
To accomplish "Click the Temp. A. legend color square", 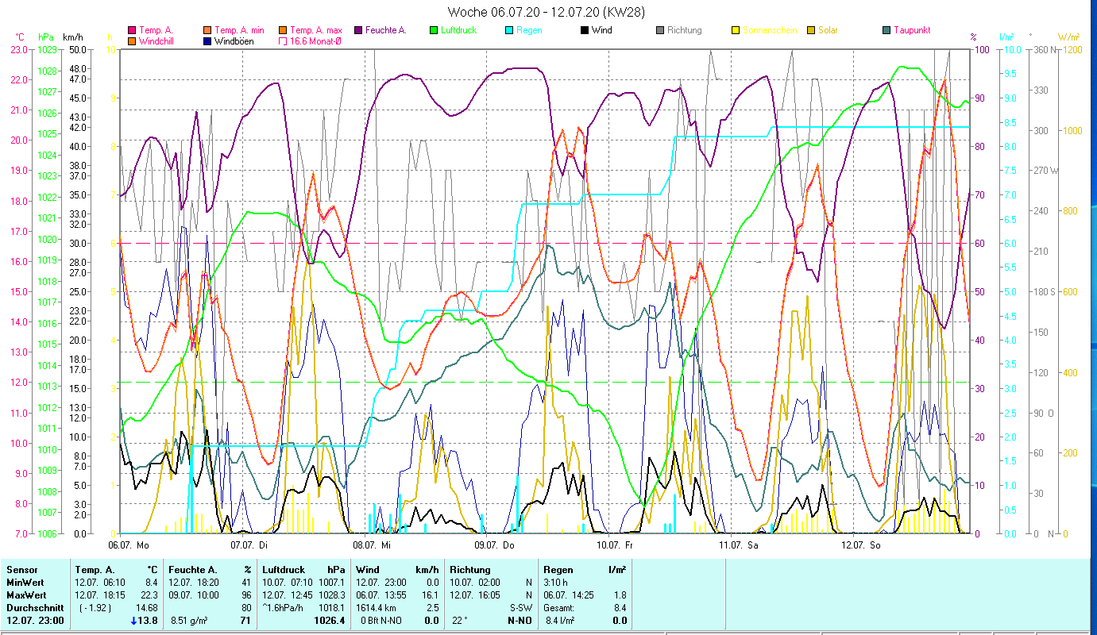I will coord(131,30).
